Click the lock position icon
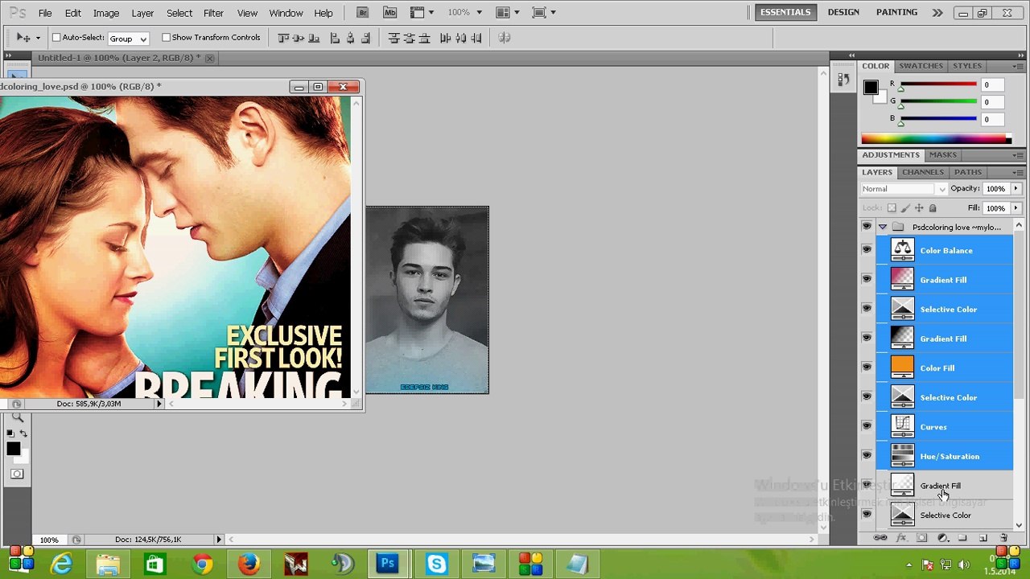The height and width of the screenshot is (579, 1030). point(919,208)
